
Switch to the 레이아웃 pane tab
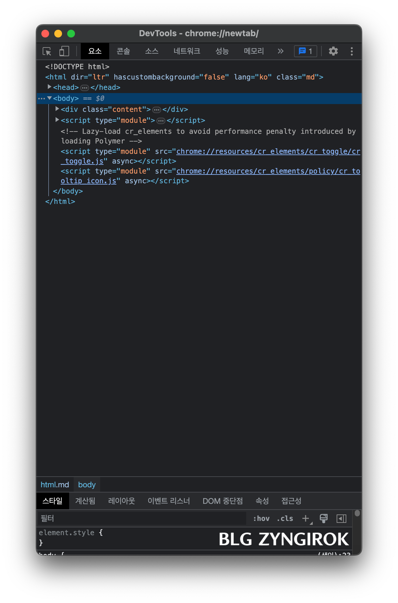(x=121, y=501)
